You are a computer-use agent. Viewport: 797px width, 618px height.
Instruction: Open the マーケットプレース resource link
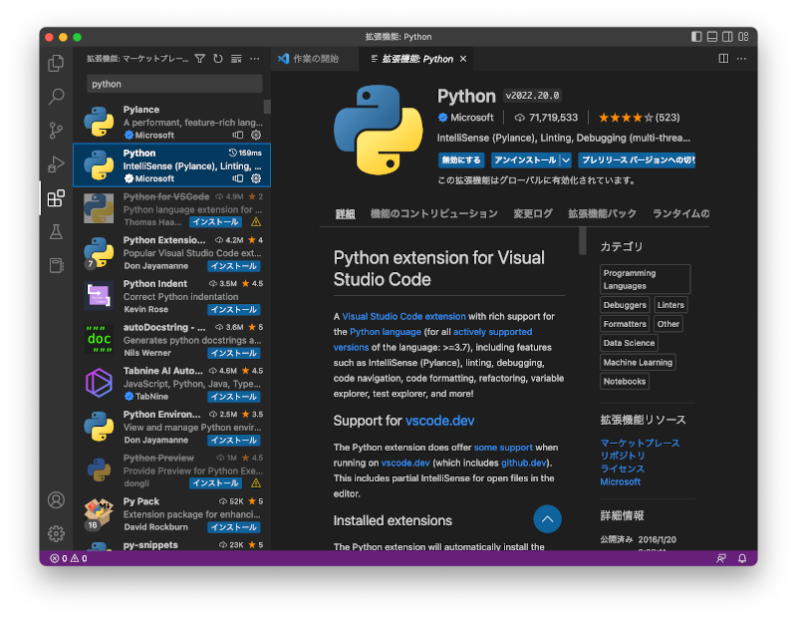640,443
